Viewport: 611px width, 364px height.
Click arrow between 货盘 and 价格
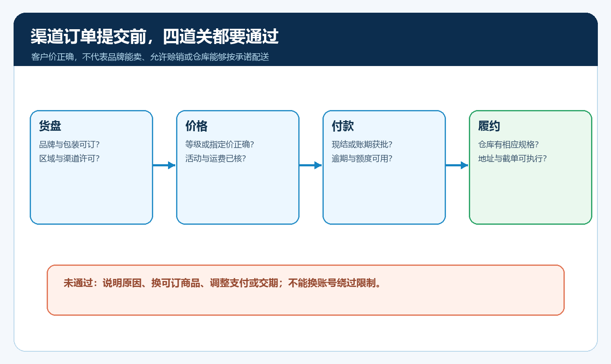164,165
